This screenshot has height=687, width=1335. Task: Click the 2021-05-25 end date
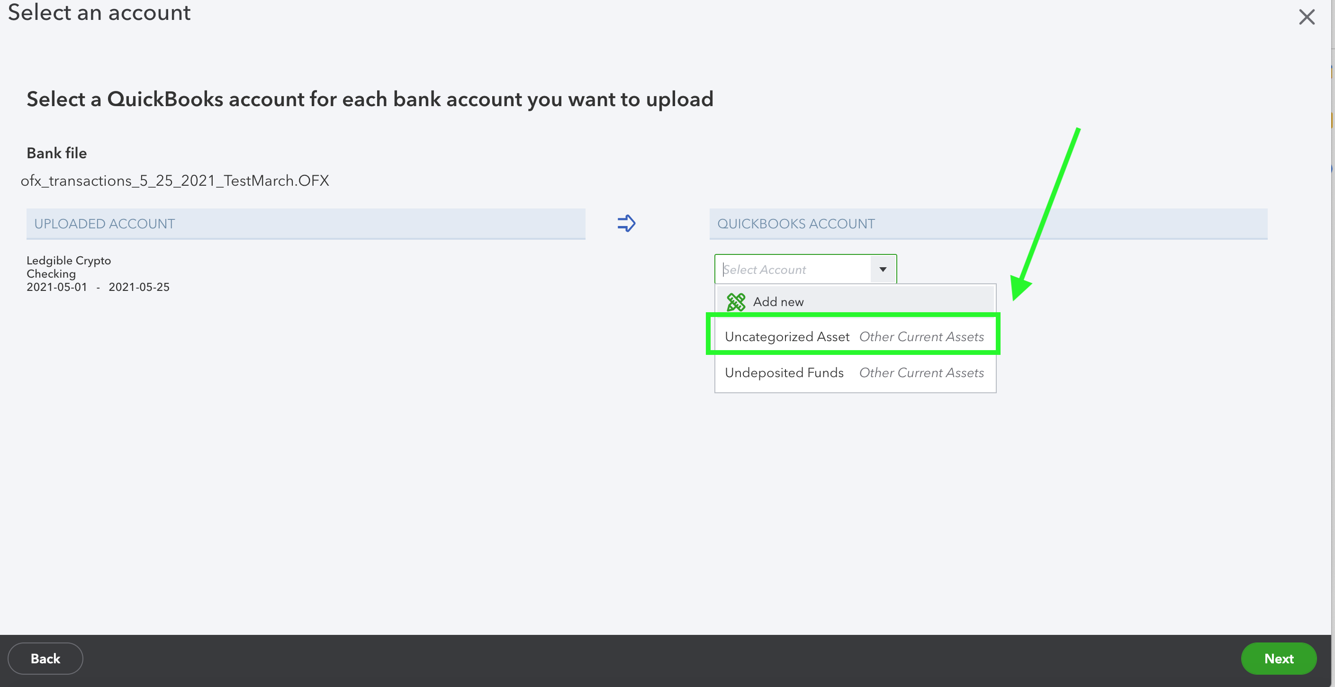point(139,287)
